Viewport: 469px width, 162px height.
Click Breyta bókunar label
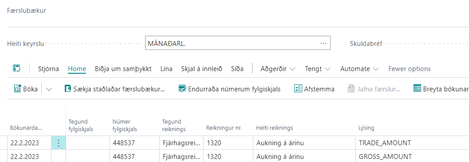(x=445, y=89)
